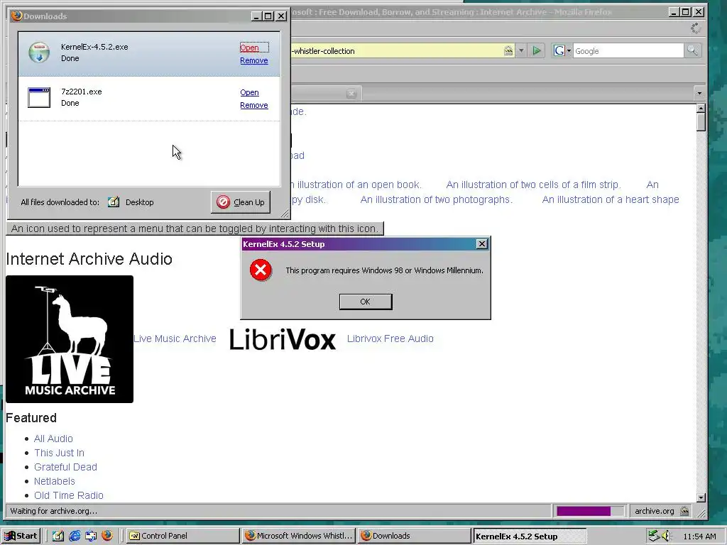Screen dimensions: 727x545
Task: Click the illustration of two photographs link
Action: coord(437,199)
